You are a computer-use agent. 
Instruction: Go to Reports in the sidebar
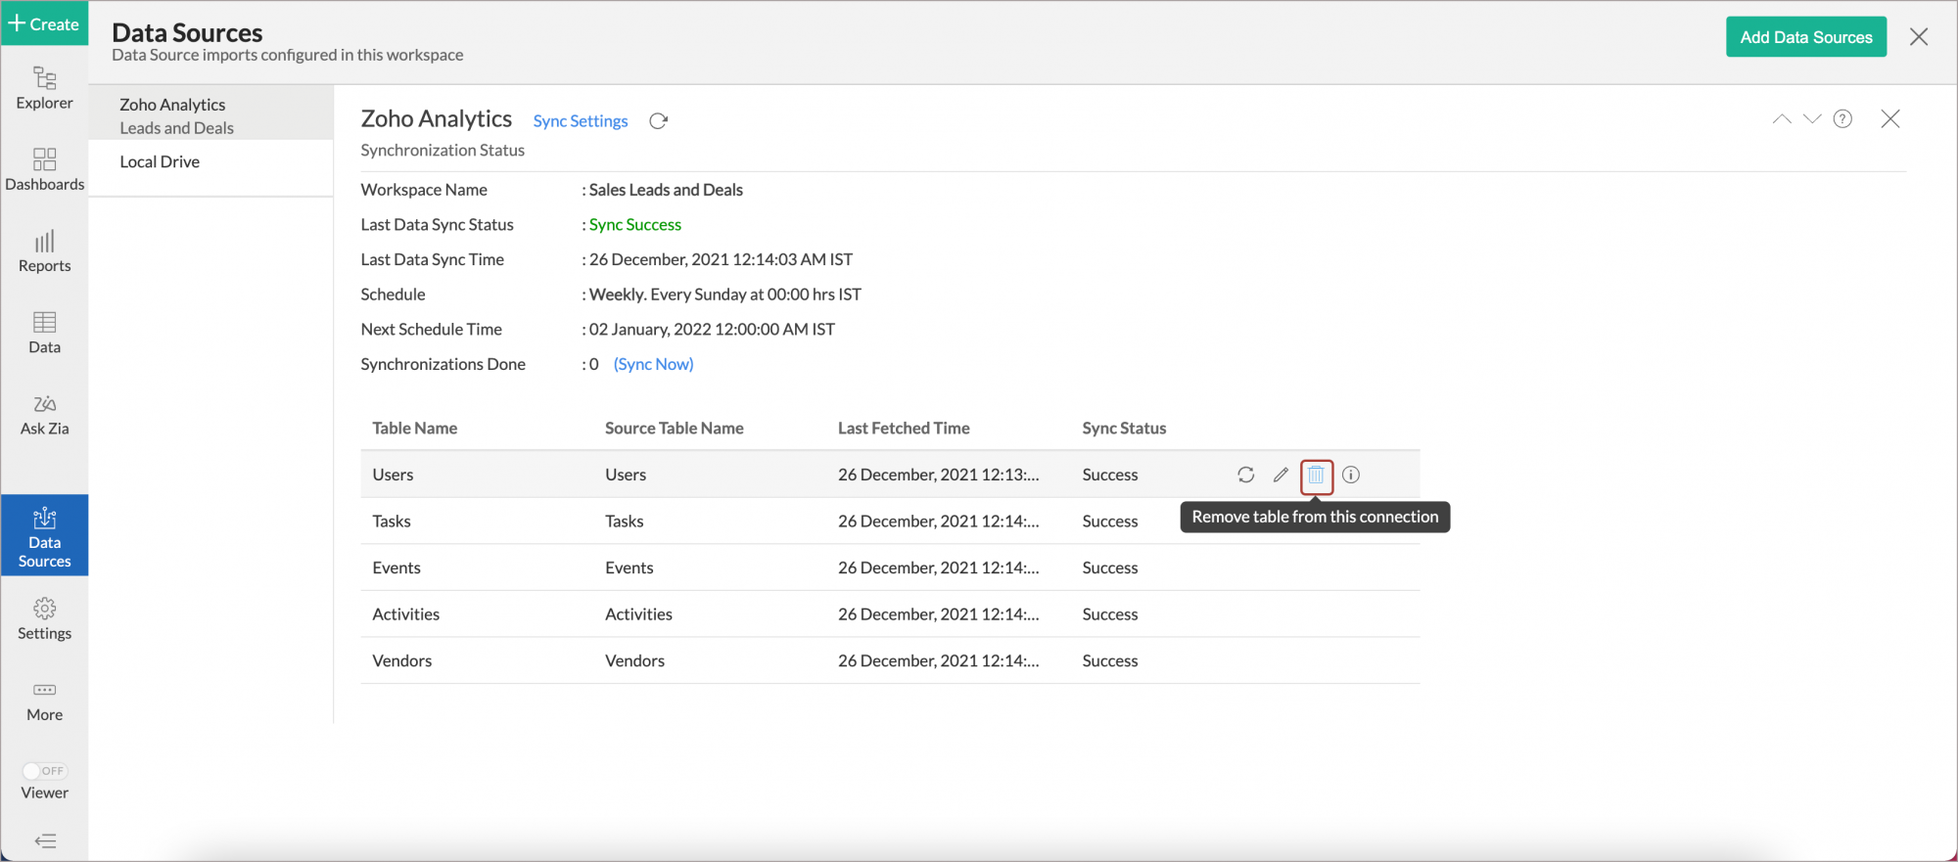click(x=44, y=250)
